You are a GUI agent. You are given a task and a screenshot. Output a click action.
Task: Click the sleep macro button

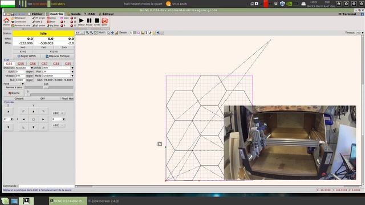(x=51, y=18)
